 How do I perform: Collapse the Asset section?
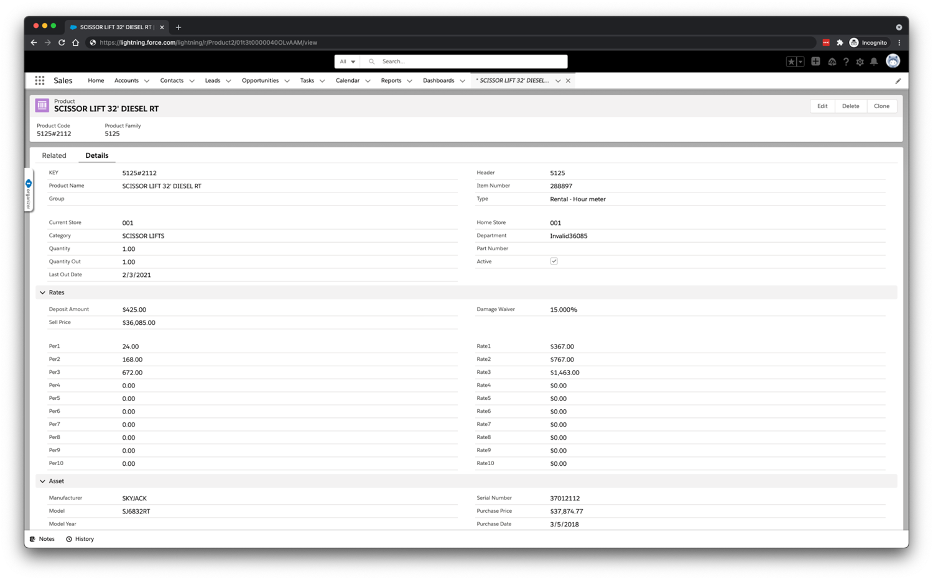43,481
